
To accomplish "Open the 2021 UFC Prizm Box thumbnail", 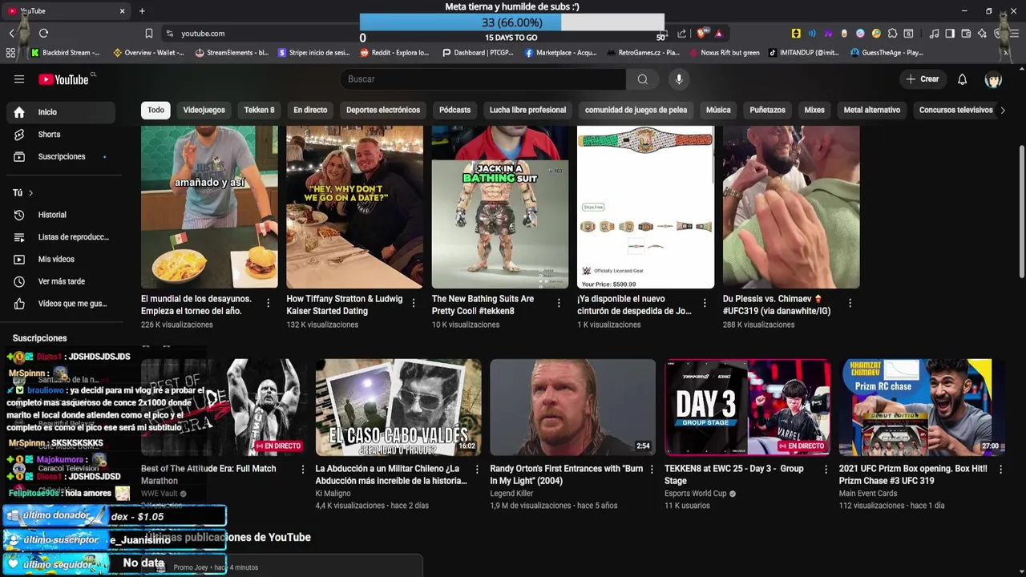I will click(922, 407).
